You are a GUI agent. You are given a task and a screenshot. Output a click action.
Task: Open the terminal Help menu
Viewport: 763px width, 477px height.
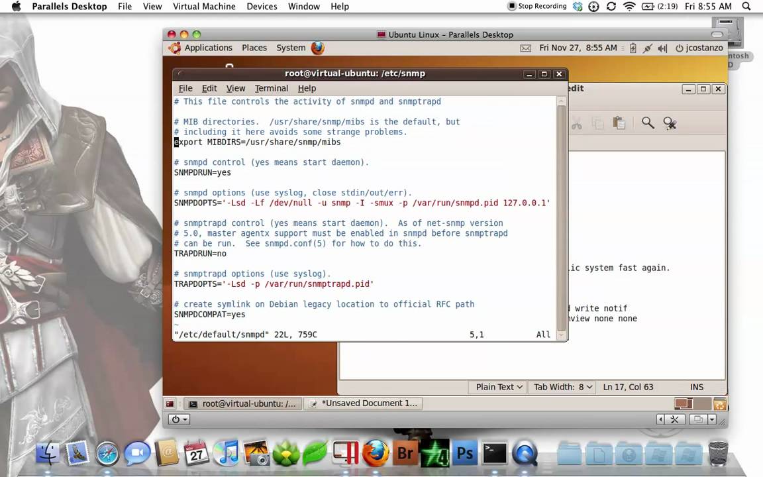coord(307,88)
